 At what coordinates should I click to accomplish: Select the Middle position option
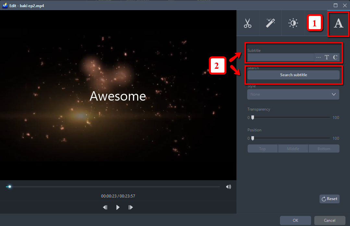click(x=293, y=148)
